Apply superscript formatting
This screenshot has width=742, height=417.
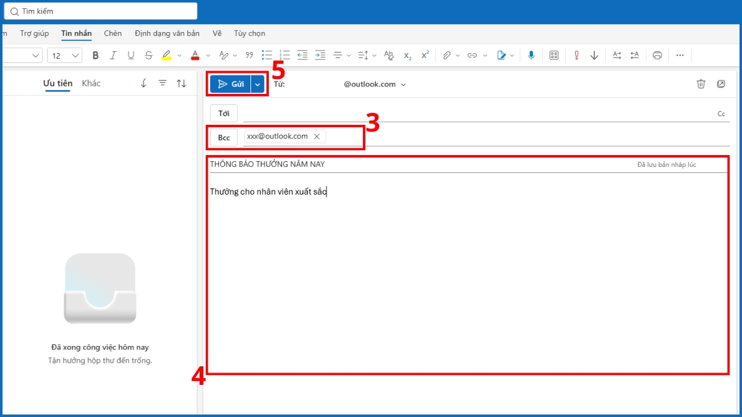coord(425,56)
